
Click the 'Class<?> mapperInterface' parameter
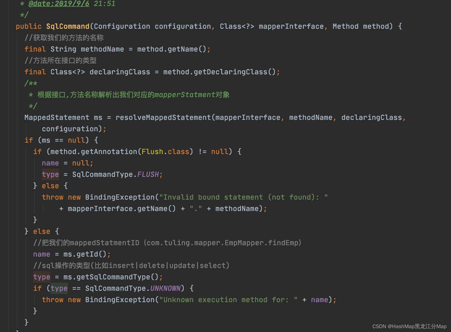272,26
